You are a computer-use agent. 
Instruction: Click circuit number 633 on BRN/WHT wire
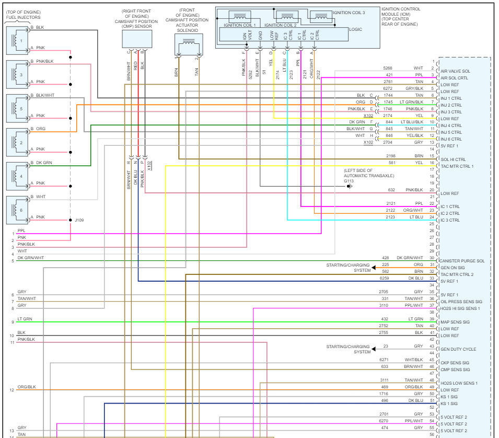pos(385,367)
